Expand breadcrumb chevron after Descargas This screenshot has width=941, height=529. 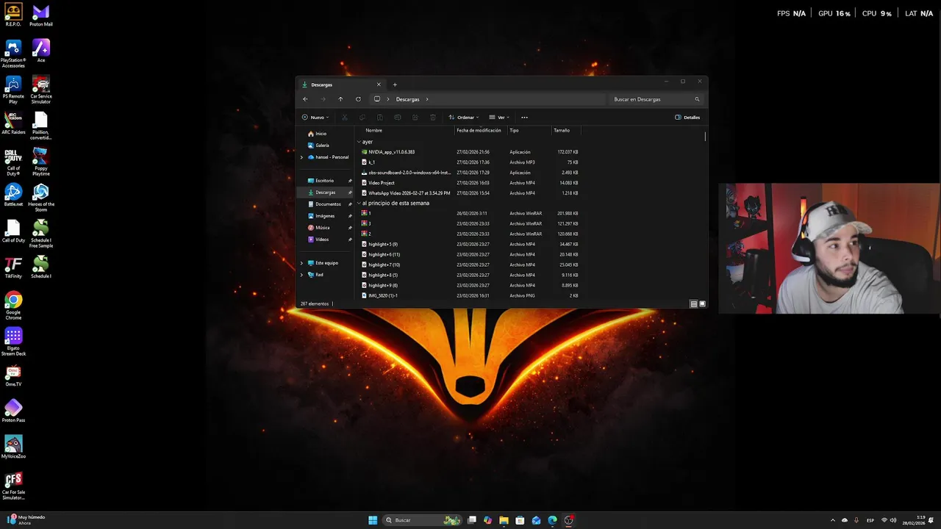(x=427, y=99)
